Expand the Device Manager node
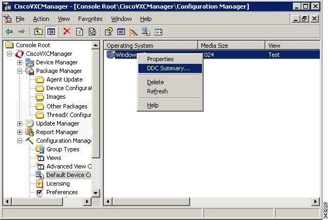Screen dimensions: 329x220 pos(19,62)
